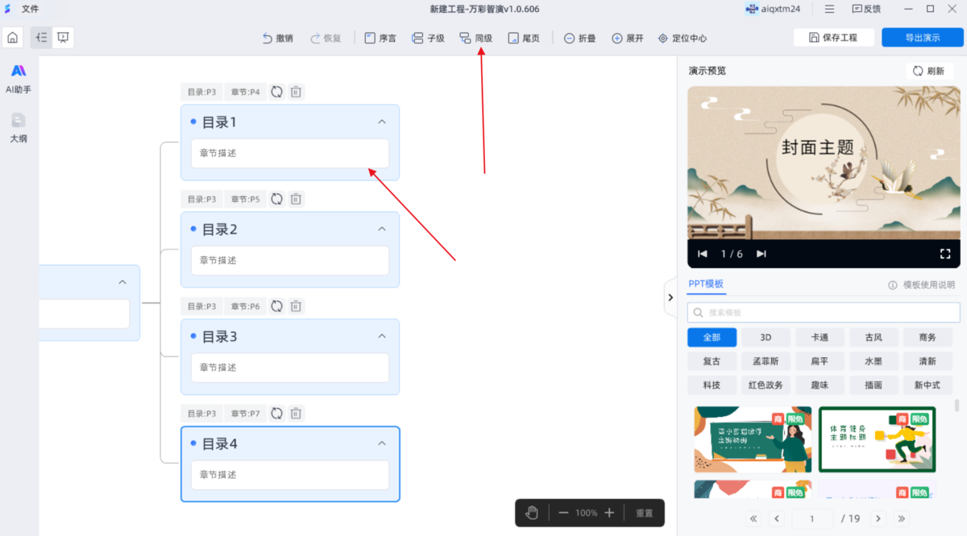
Task: Click the 刷新 refresh preview button
Action: [928, 71]
